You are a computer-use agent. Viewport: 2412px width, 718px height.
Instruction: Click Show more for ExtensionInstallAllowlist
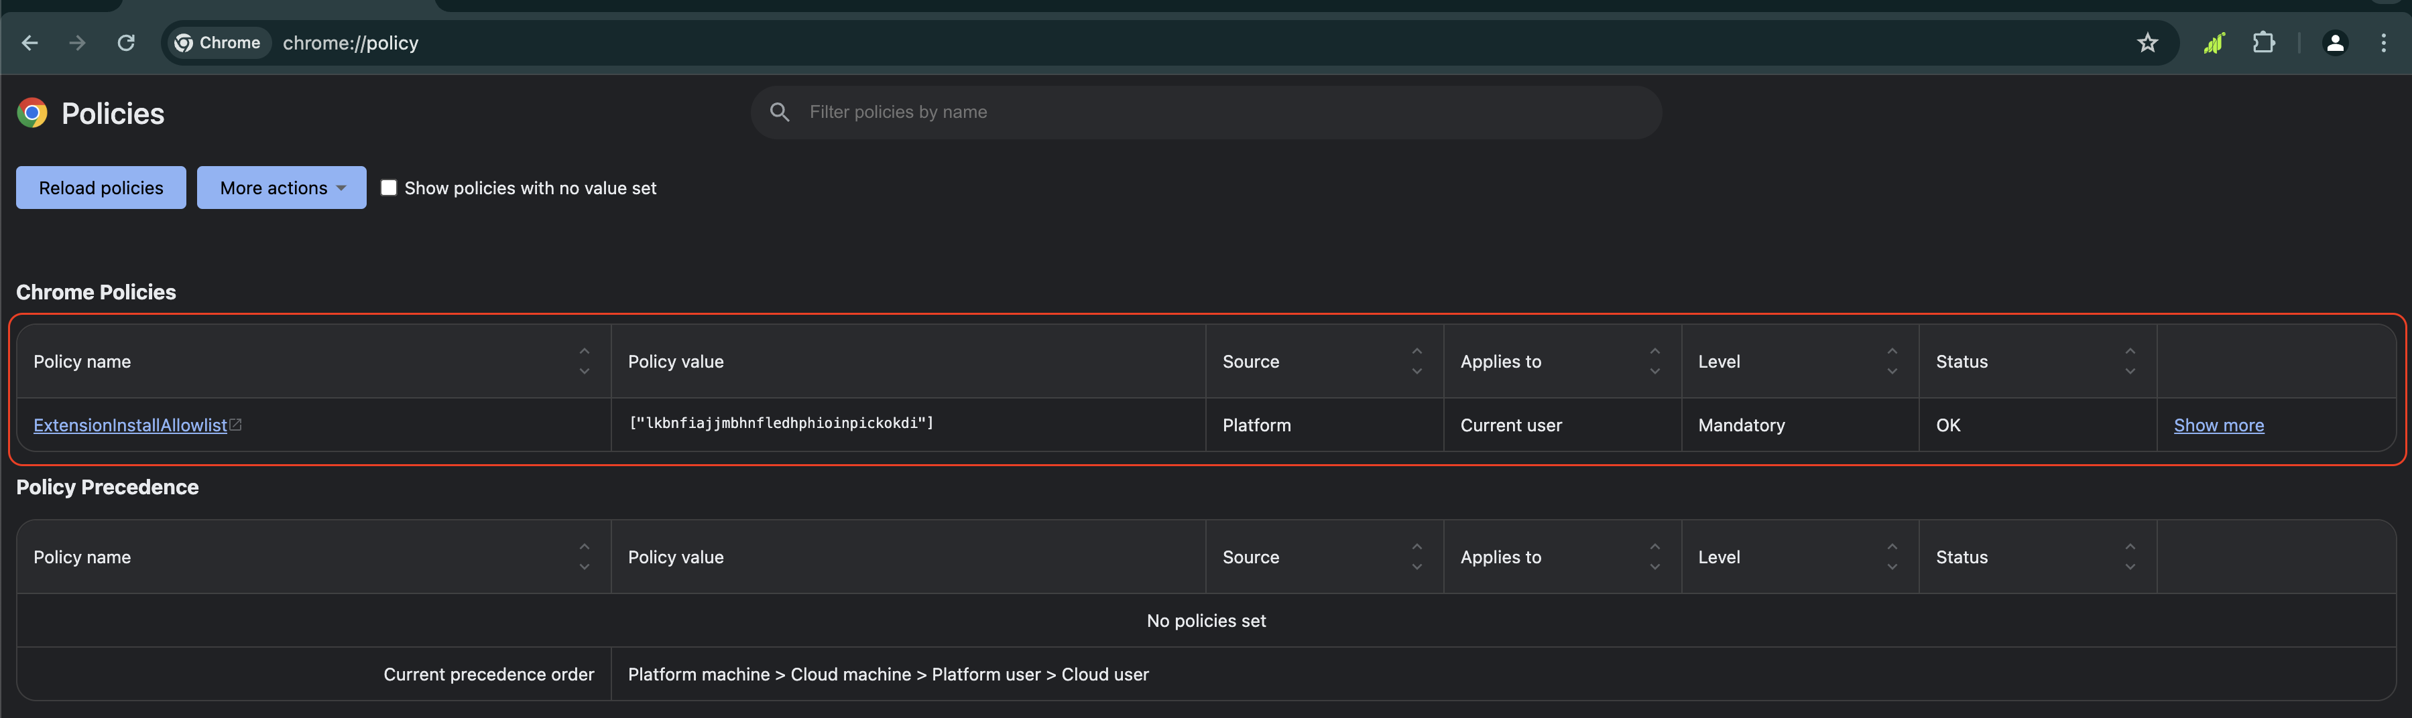(x=2218, y=425)
